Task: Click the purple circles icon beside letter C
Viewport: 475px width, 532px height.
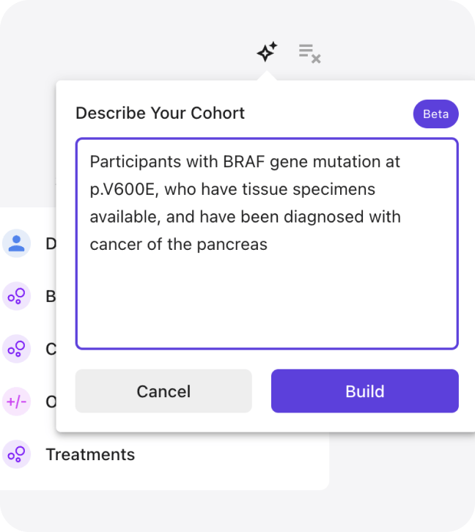Action: [16, 350]
